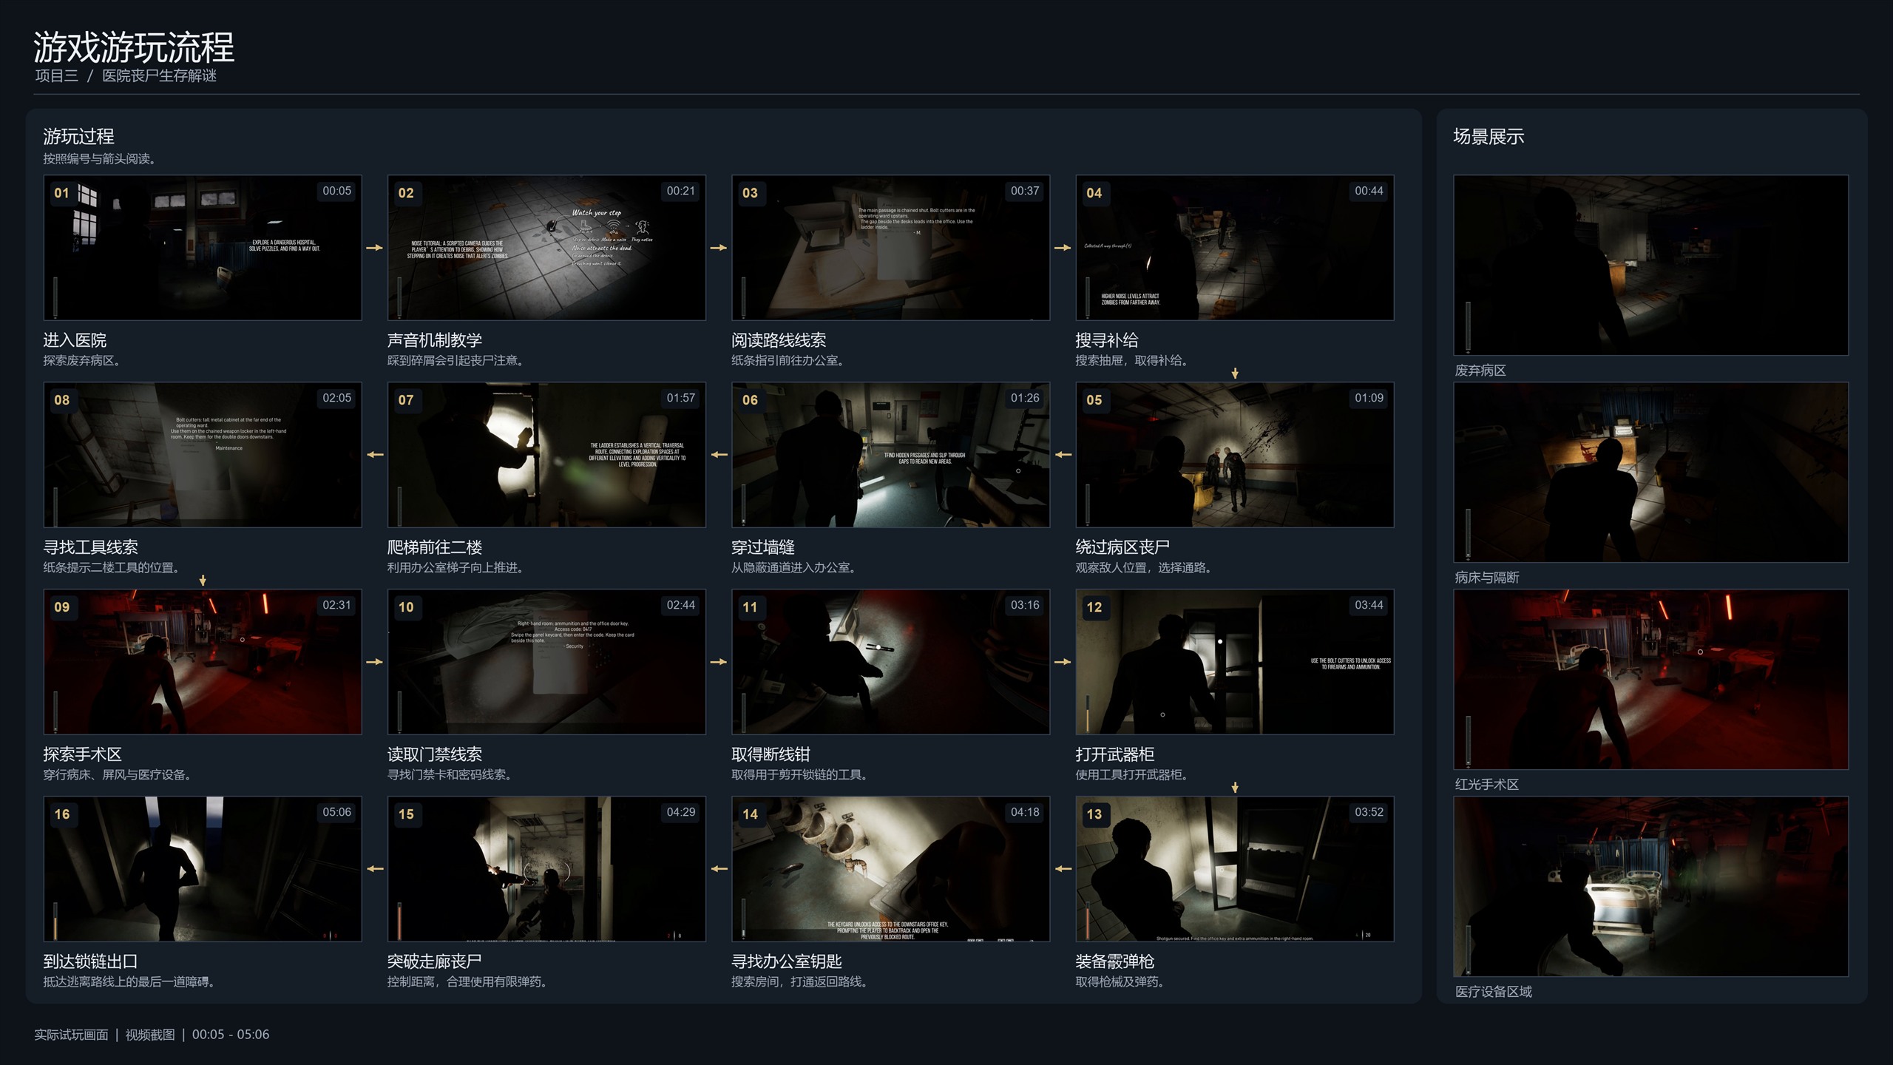
Task: Click the 纸条指引前往办公室。 description
Action: [x=788, y=361]
